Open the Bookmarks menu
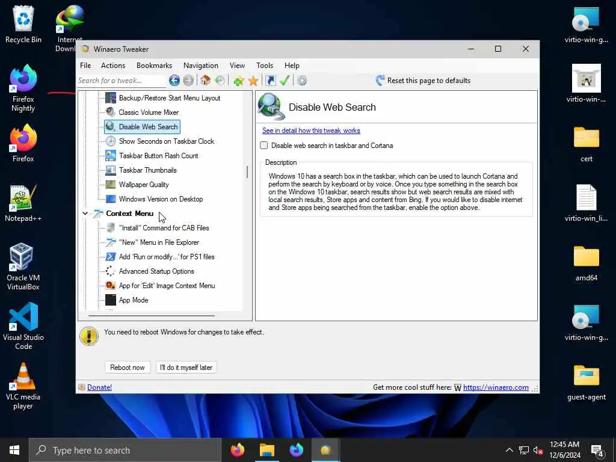Image resolution: width=616 pixels, height=462 pixels. (155, 65)
